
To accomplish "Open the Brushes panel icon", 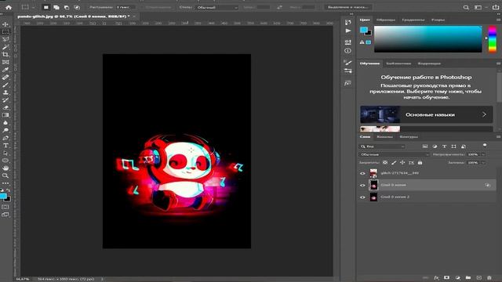I will [x=348, y=63].
